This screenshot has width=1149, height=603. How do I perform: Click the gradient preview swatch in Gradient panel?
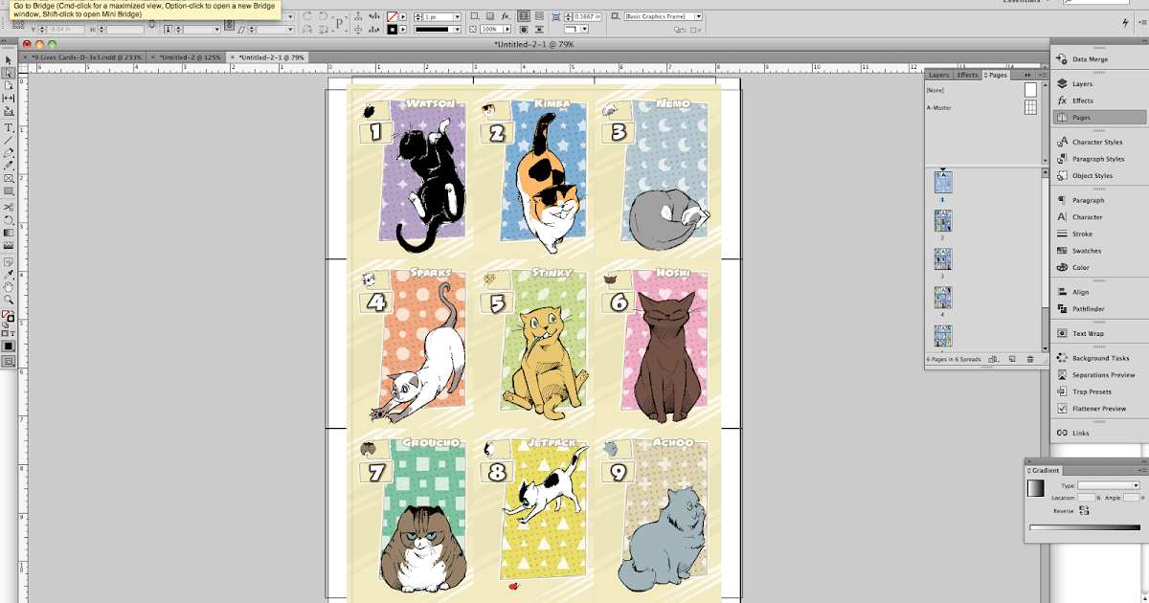coord(1036,488)
